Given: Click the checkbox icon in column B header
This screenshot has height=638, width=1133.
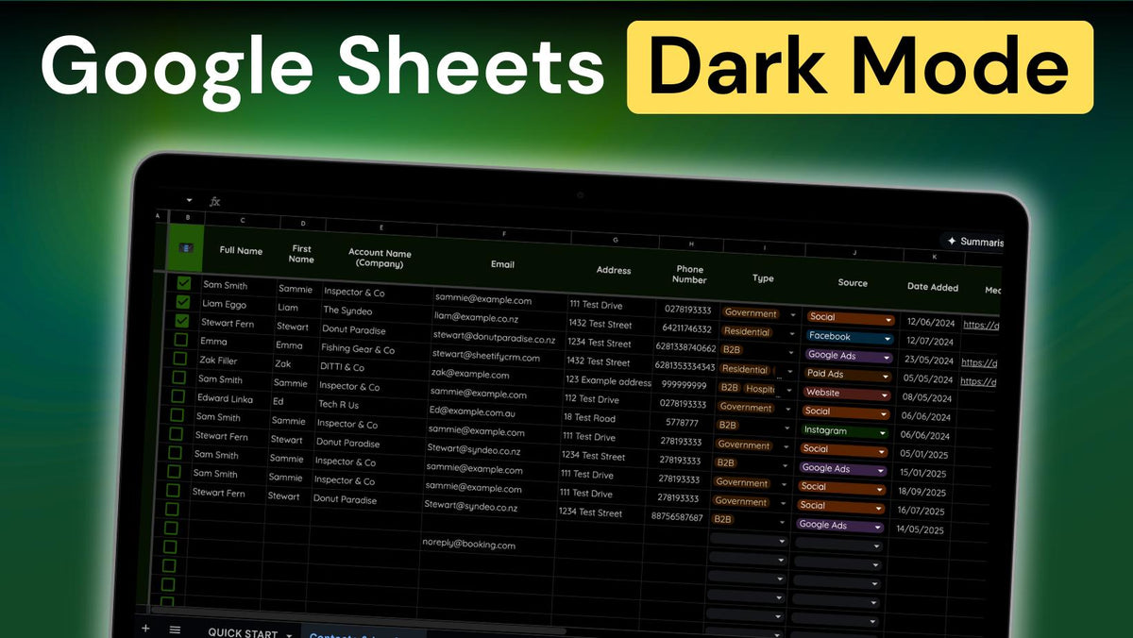Looking at the screenshot, I should click(x=186, y=248).
